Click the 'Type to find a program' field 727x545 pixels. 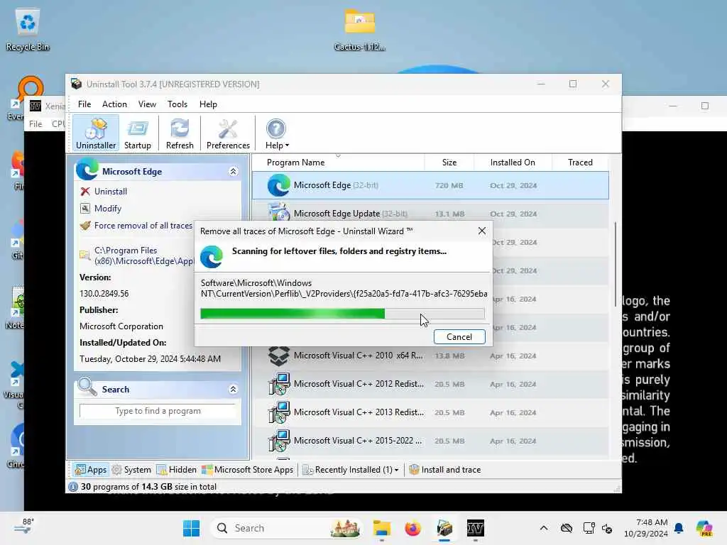[x=158, y=411]
